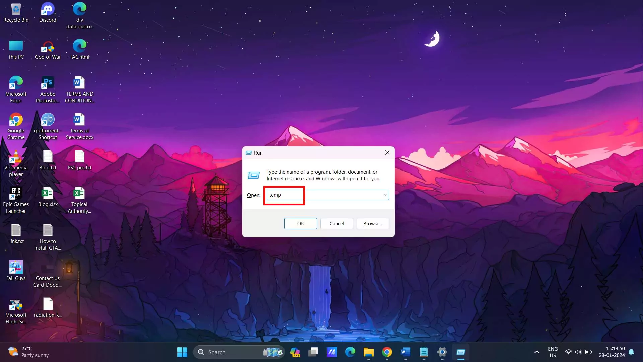Click the Start menu button
Screen dimensions: 643x362
(183, 352)
